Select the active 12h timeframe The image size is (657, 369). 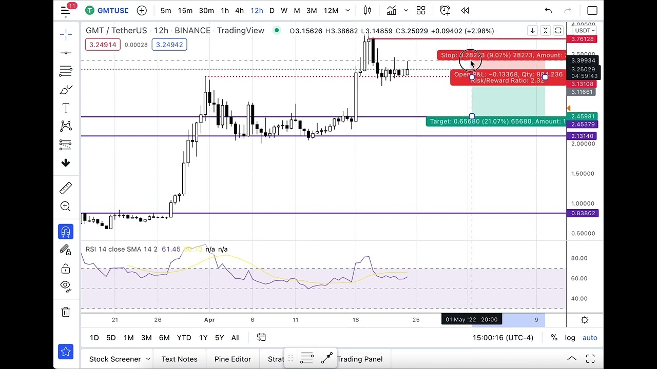pos(257,10)
